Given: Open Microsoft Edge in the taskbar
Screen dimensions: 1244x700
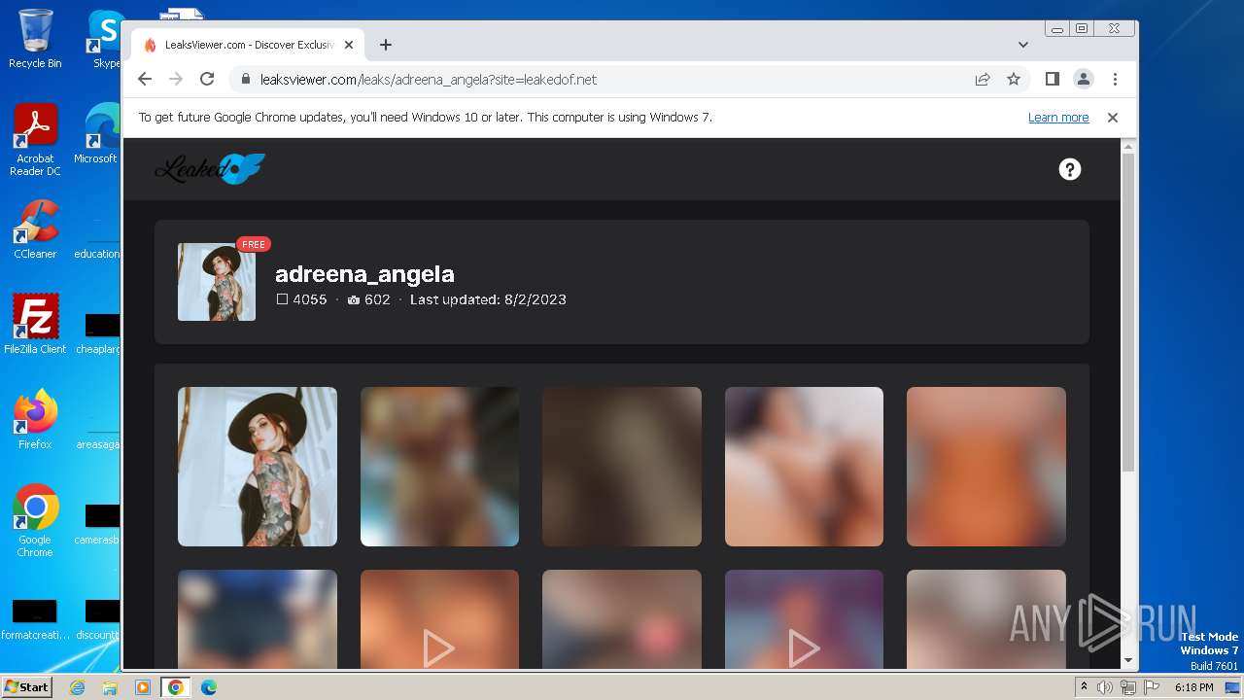Looking at the screenshot, I should 209,687.
